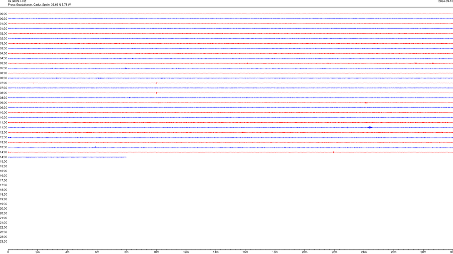Select the 03:00 time row label
Image resolution: width=453 pixels, height=254 pixels.
pos(3,43)
